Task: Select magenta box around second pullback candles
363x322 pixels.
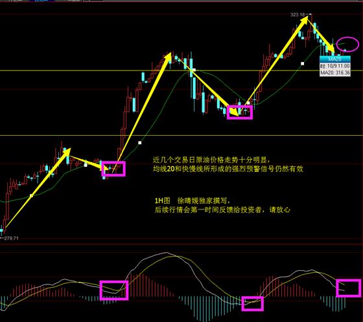Action: coord(240,113)
